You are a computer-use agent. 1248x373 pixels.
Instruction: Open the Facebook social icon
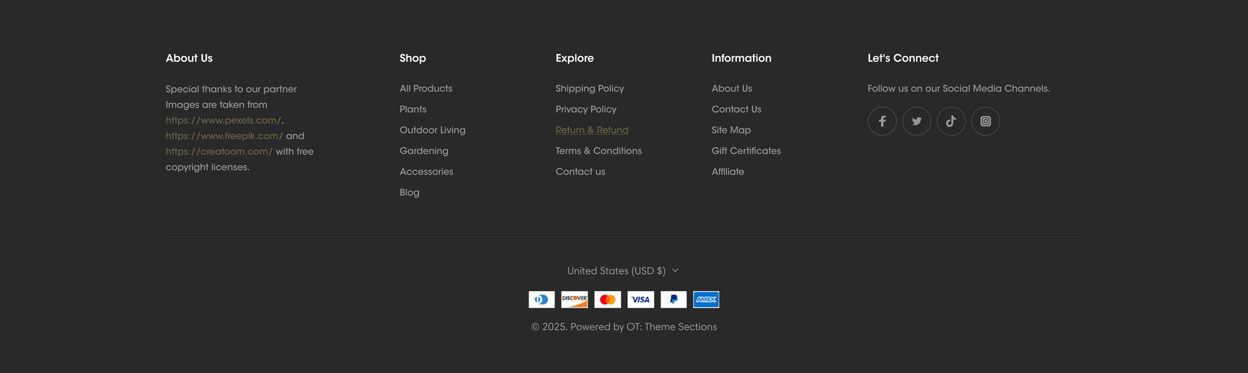click(882, 121)
